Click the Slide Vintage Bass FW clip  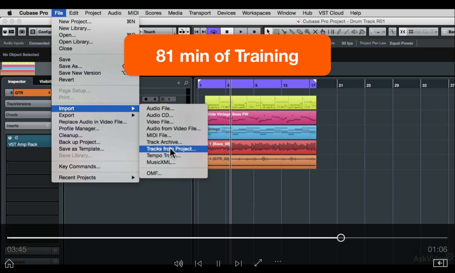tap(262, 117)
